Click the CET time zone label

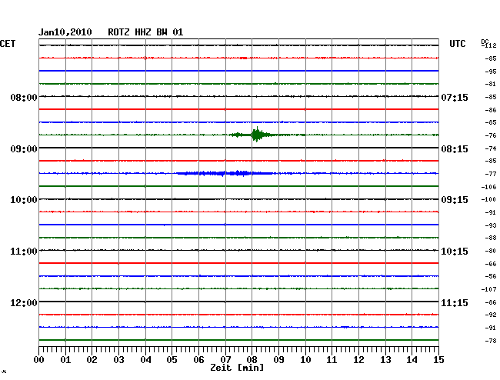tap(8, 44)
